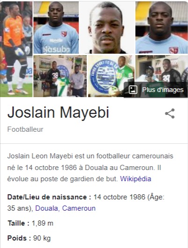The image size is (188, 248).
Task: Click the description starting Joslain Leon Mayebi
Action: click(90, 168)
